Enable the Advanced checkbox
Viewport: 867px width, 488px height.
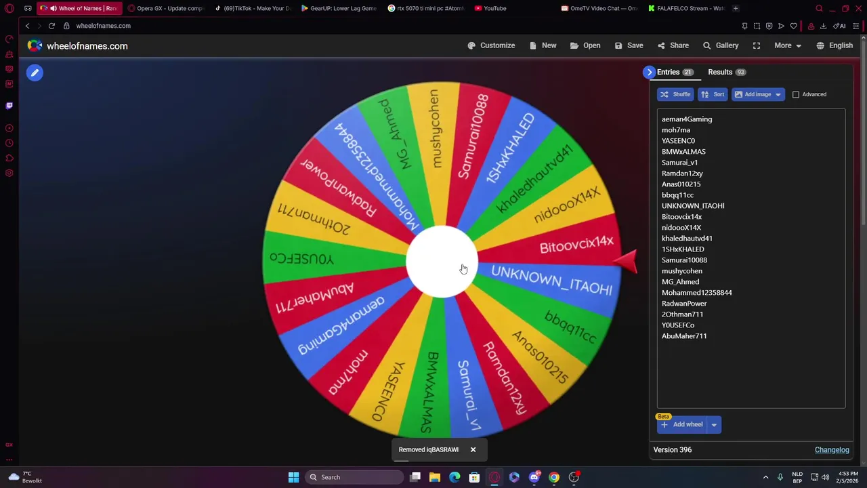(x=796, y=94)
